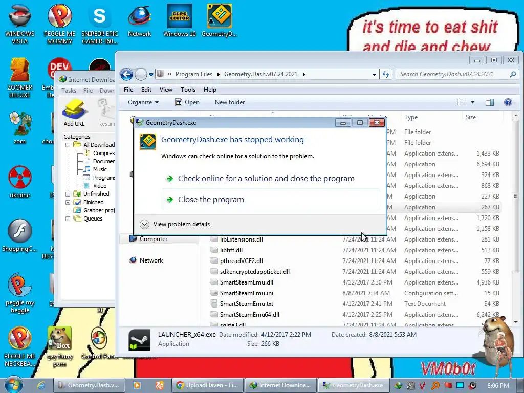Screen dimensions: 524x393
Task: Open the PEGGLE ME MOMMY desktop icon
Action: click(x=59, y=24)
